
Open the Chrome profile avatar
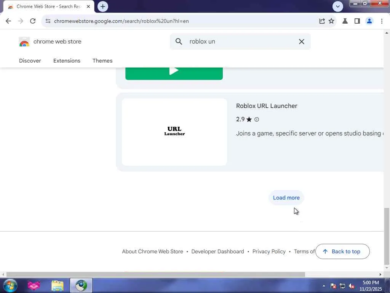tap(369, 21)
